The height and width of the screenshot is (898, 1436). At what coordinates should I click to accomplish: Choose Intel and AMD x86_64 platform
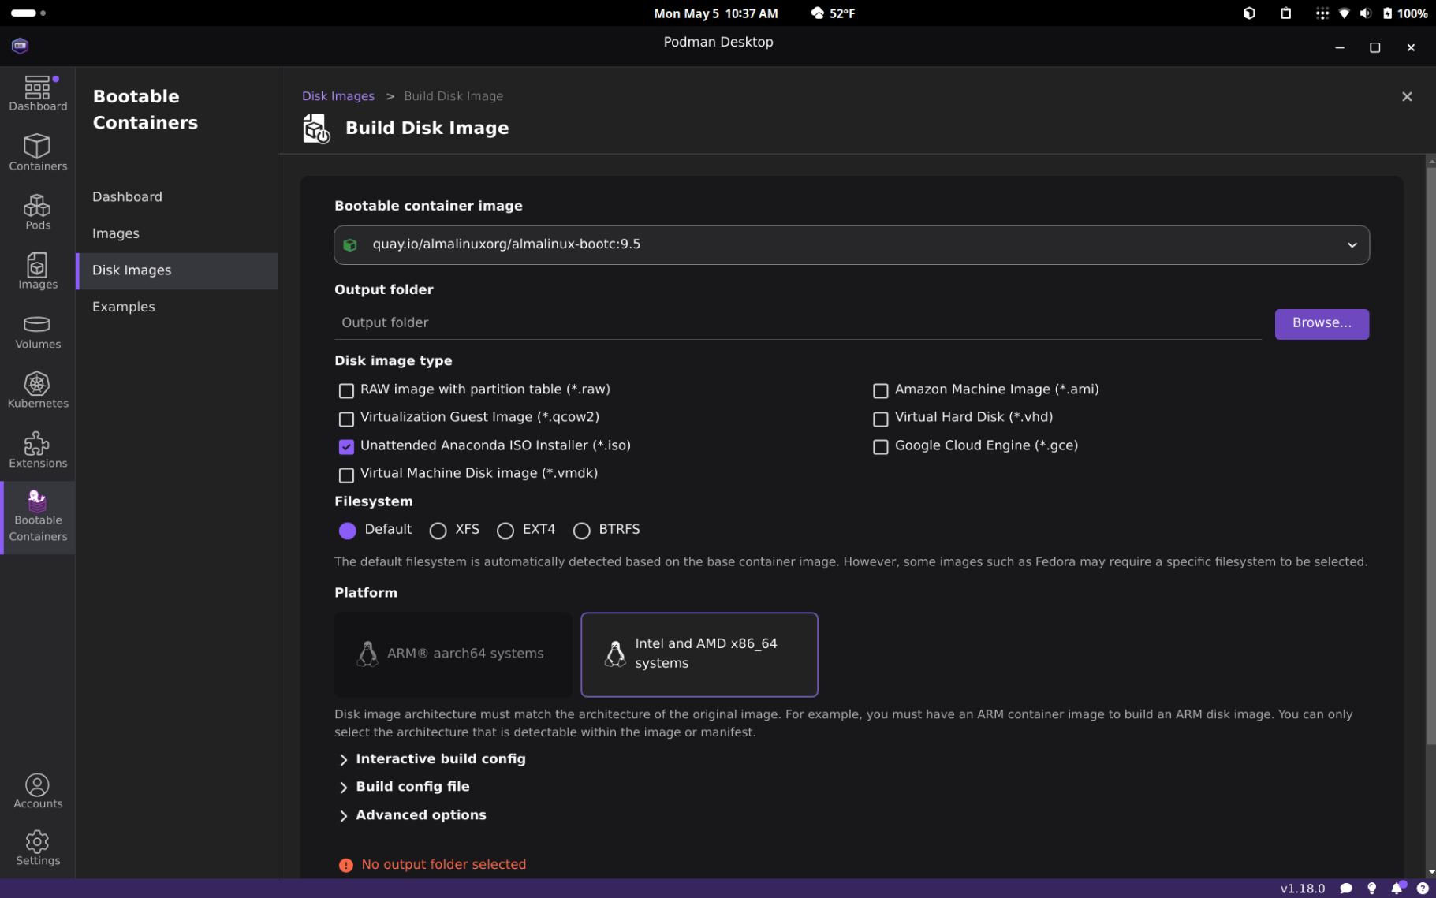699,654
